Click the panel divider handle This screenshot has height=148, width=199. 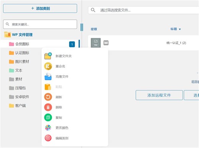(82, 27)
